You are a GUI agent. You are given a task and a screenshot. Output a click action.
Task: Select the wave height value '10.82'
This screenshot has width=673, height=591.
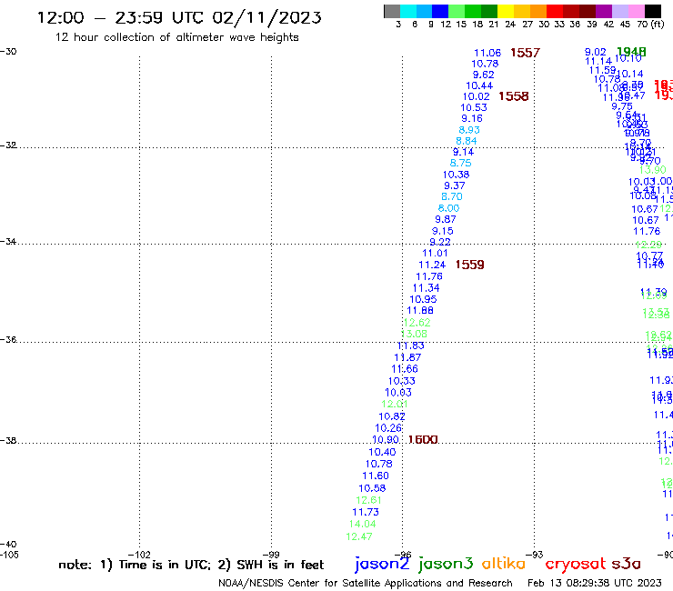[391, 416]
